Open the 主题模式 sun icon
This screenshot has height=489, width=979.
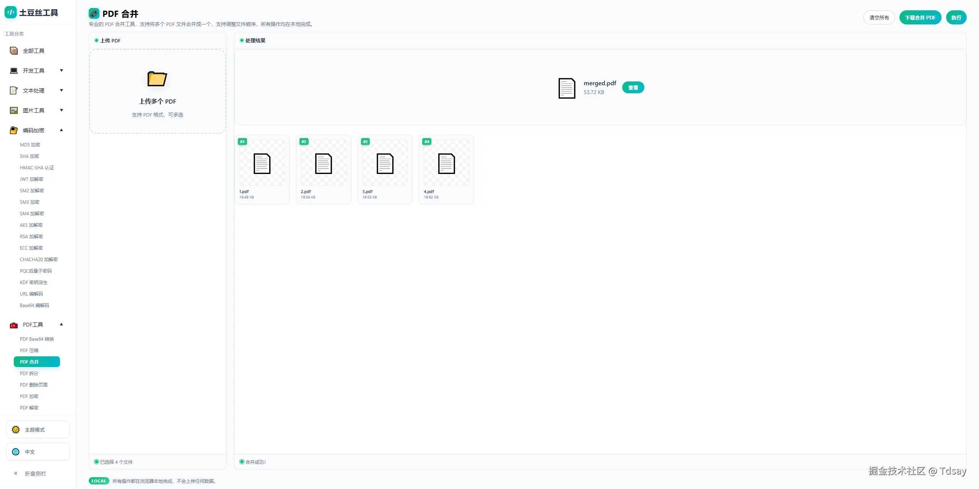pyautogui.click(x=16, y=430)
